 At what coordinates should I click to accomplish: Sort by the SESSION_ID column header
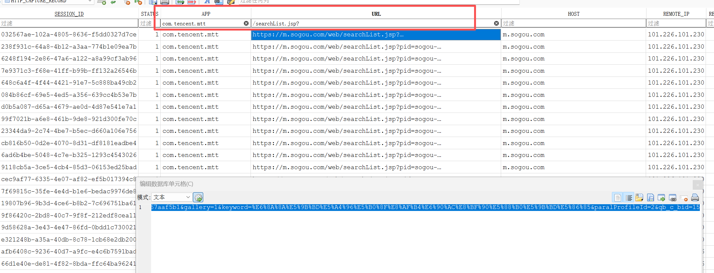[69, 14]
